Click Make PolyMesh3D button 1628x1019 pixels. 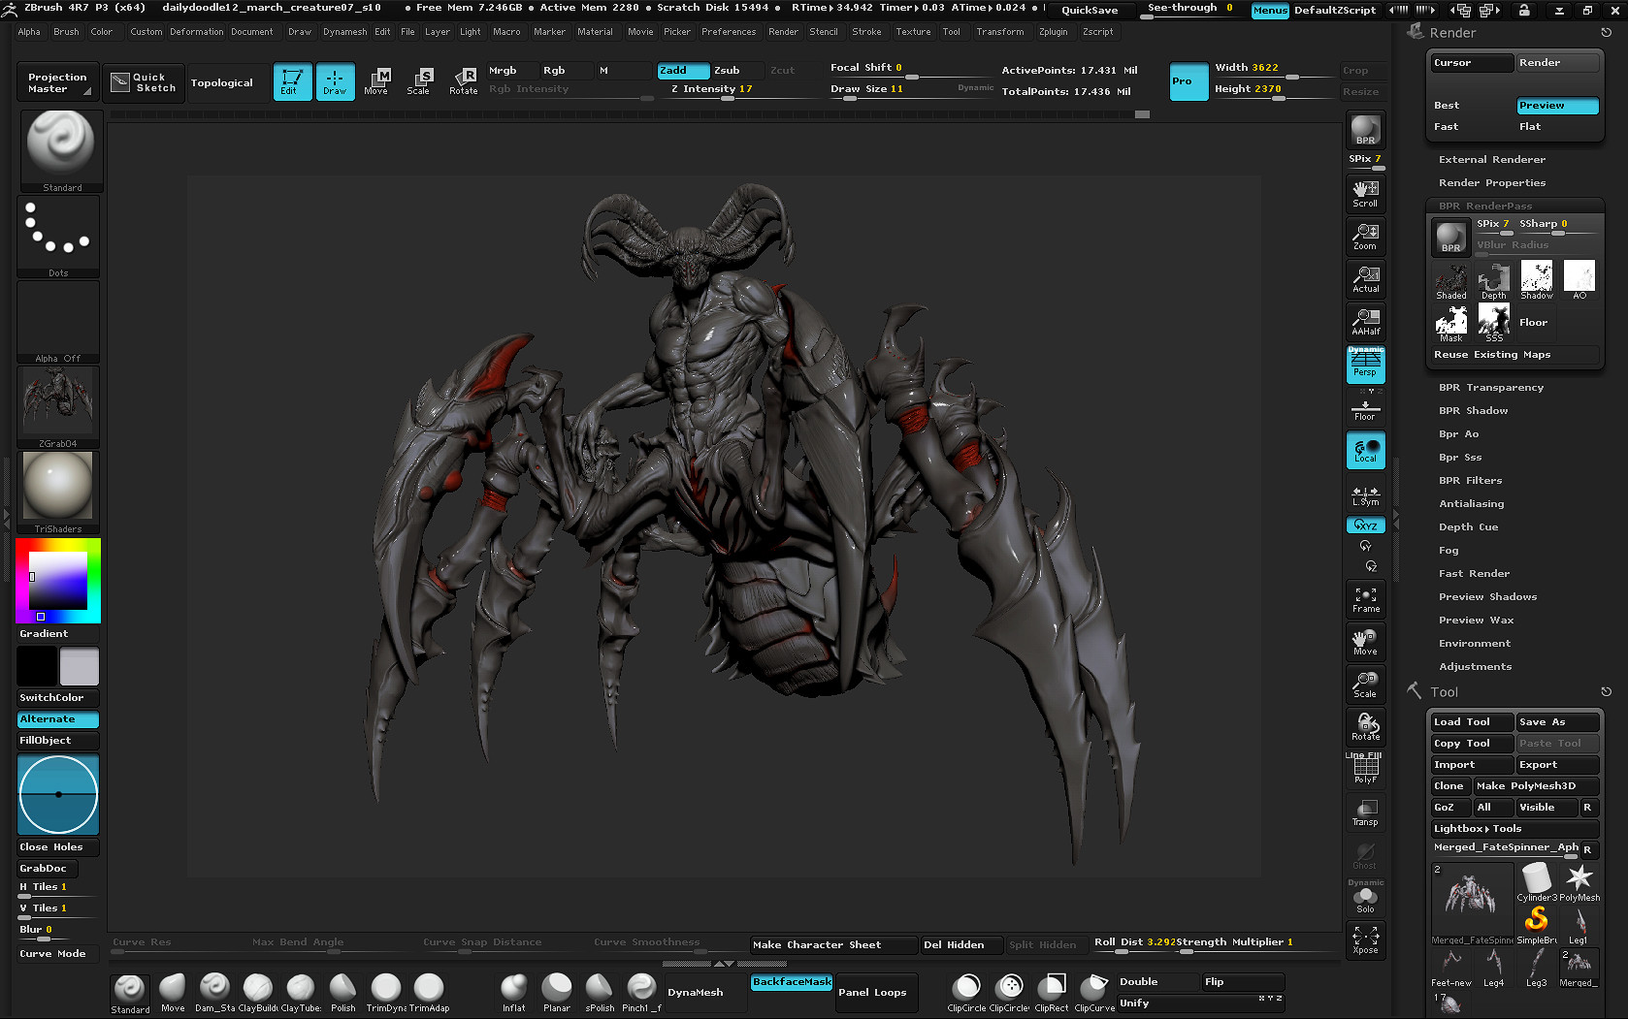tap(1536, 786)
